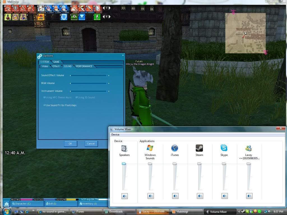Viewport: 287px width, 215px height.
Task: Switch to the GAME options tab
Action: point(56,62)
